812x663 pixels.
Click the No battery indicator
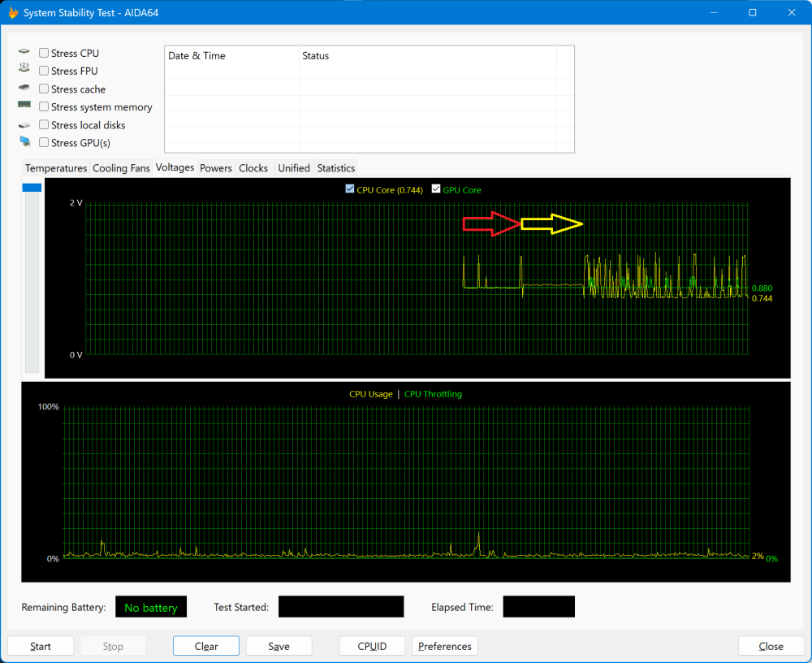click(151, 606)
